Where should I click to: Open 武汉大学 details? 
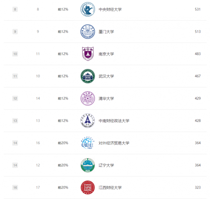[x=106, y=76]
